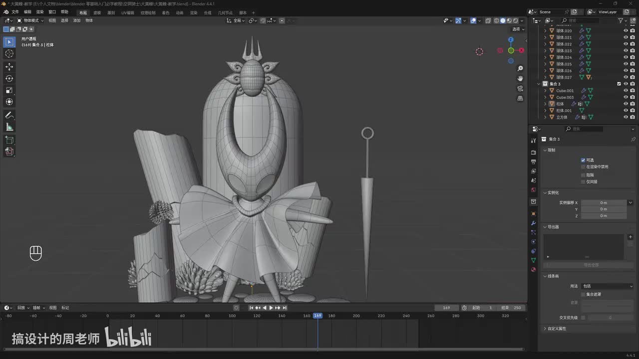Click the 添加 menu in viewport header

click(77, 20)
